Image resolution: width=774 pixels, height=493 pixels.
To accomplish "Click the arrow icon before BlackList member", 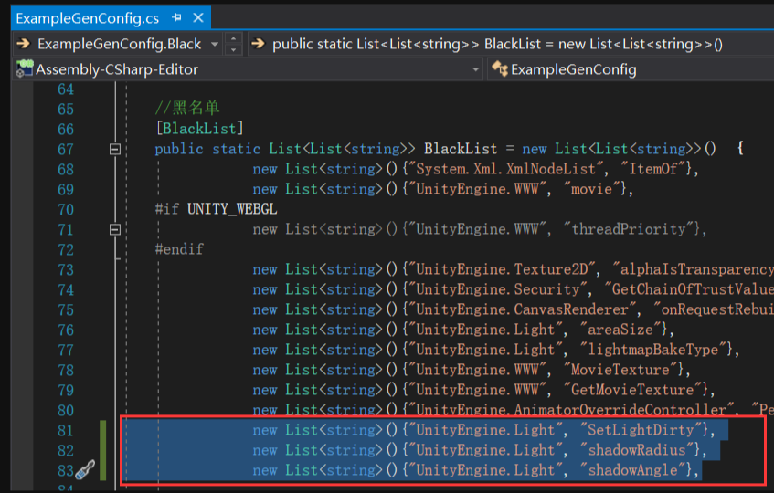I will pos(257,44).
